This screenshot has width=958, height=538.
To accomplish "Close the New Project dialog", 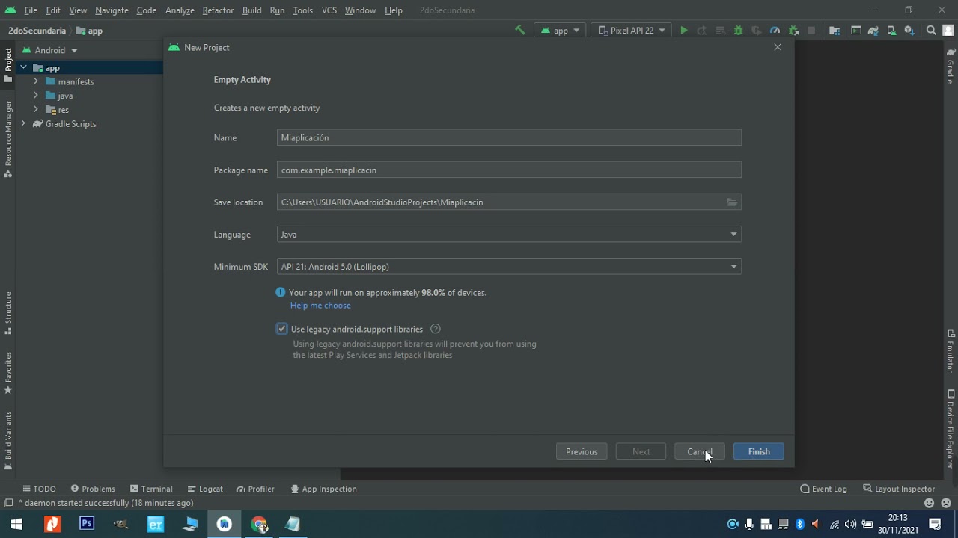I will [x=778, y=47].
